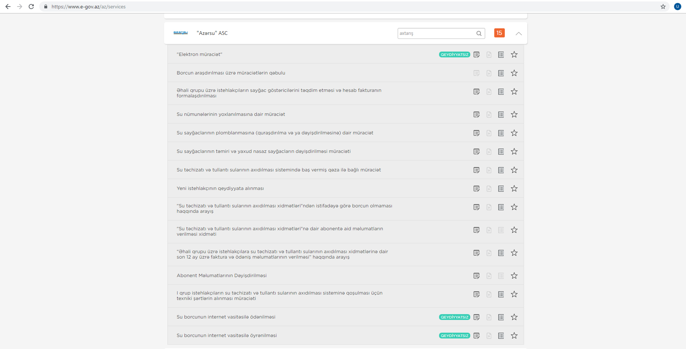Open details list for Su sayğaclarının təmiri row

(x=501, y=151)
